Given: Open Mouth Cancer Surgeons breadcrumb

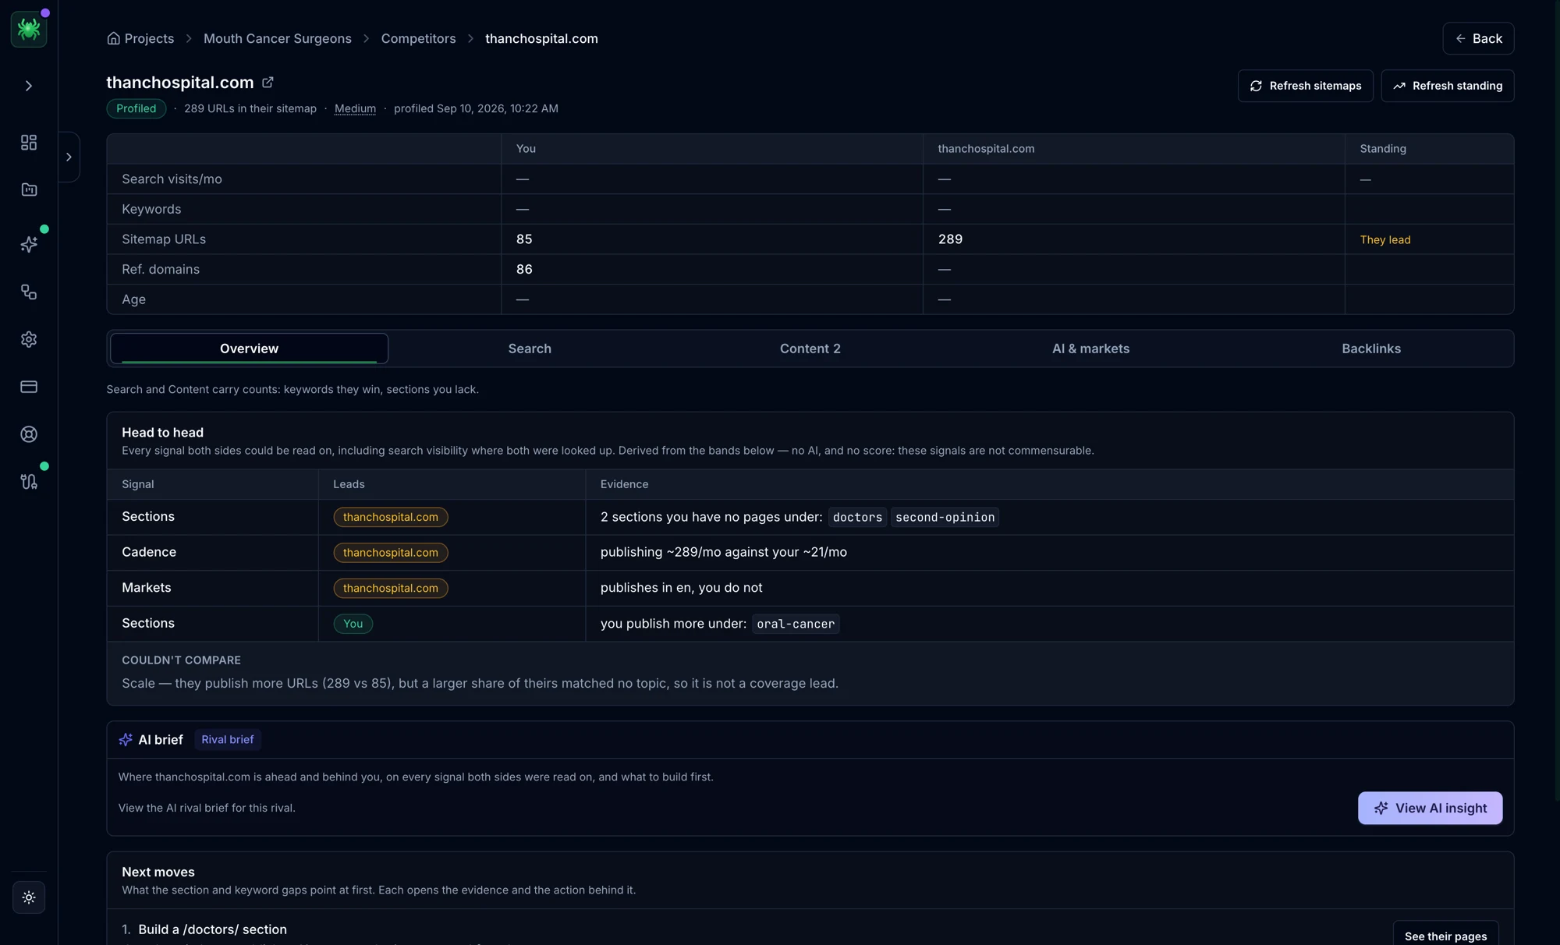Looking at the screenshot, I should coord(278,38).
